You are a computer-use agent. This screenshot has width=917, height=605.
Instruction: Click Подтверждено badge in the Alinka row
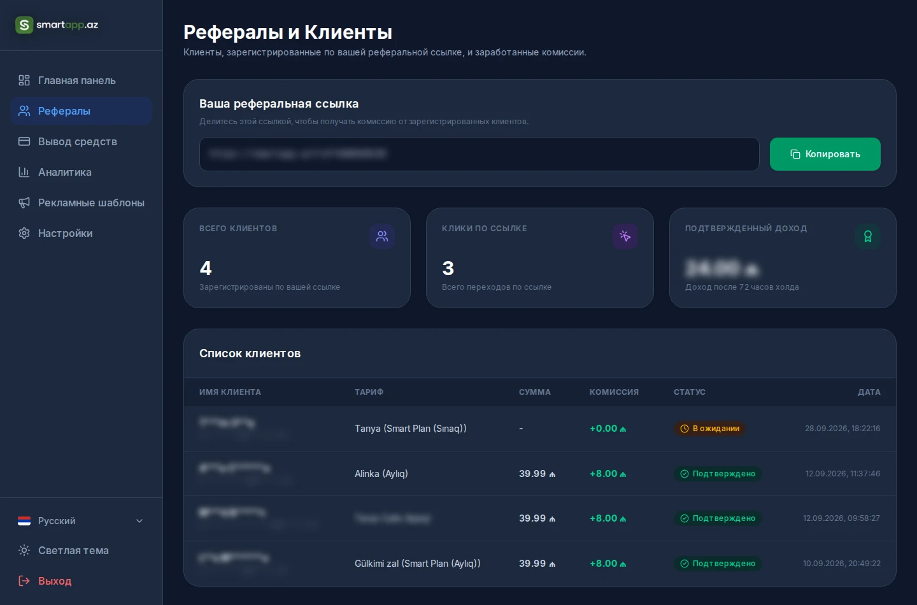[718, 474]
